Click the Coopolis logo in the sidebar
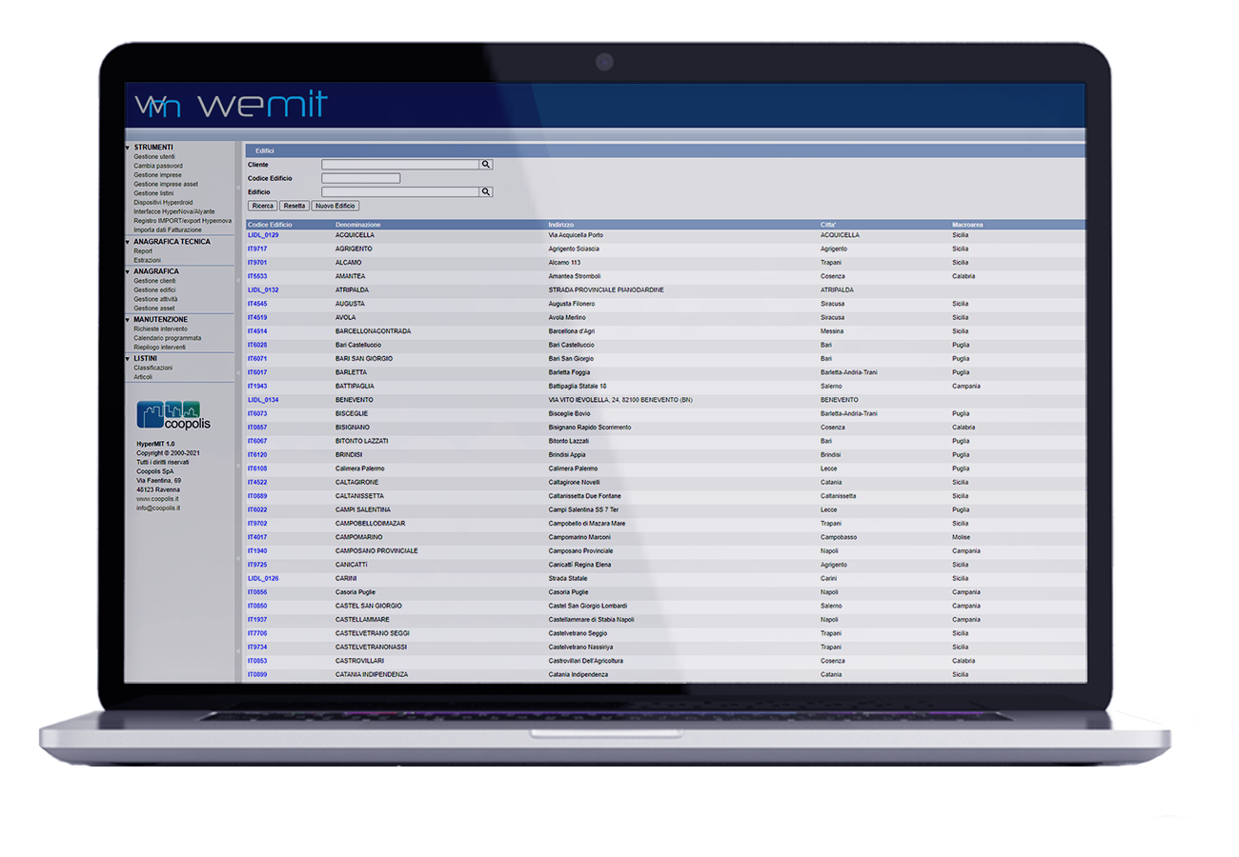The width and height of the screenshot is (1239, 857). [x=173, y=415]
